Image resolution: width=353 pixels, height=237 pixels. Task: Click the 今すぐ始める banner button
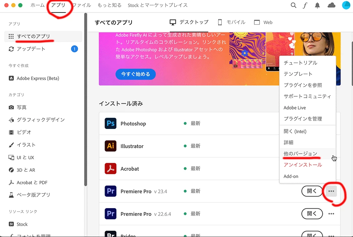[x=136, y=74]
